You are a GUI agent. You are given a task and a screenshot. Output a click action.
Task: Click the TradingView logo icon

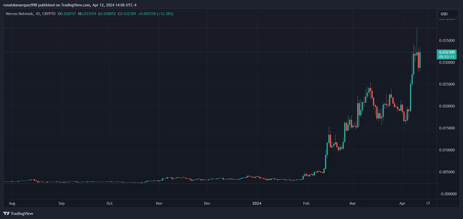pyautogui.click(x=6, y=213)
